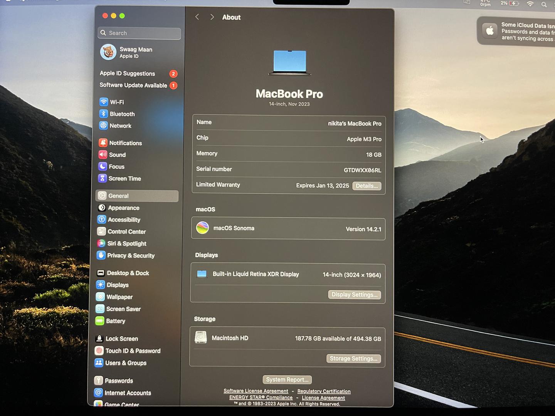
Task: Open License Agreement link
Action: 323,398
